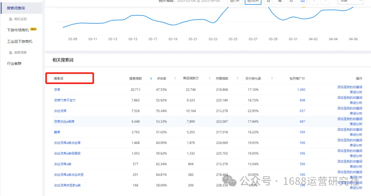Open the search term 冰丝凉席a类母婴级
The height and width of the screenshot is (196, 371).
click(67, 154)
